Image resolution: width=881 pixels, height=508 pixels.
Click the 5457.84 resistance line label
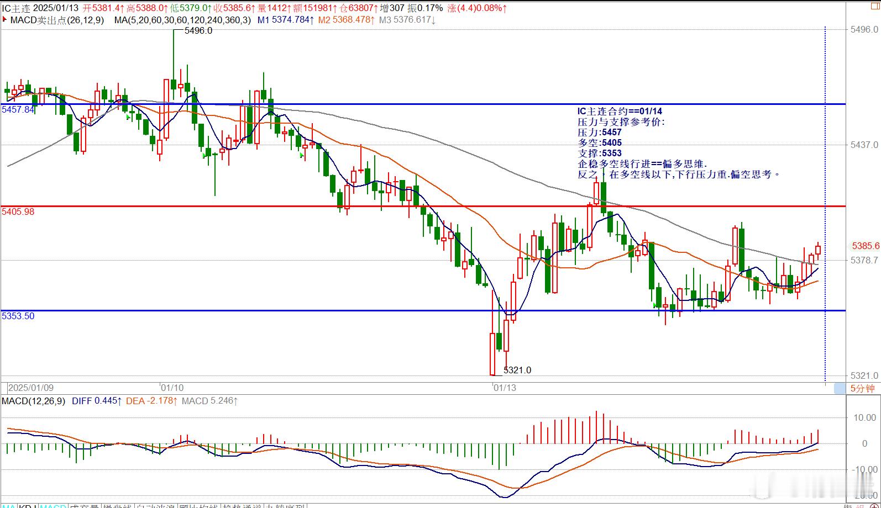point(18,110)
